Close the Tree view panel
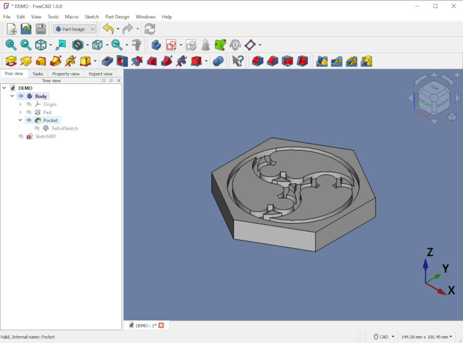463x343 pixels. click(x=119, y=81)
